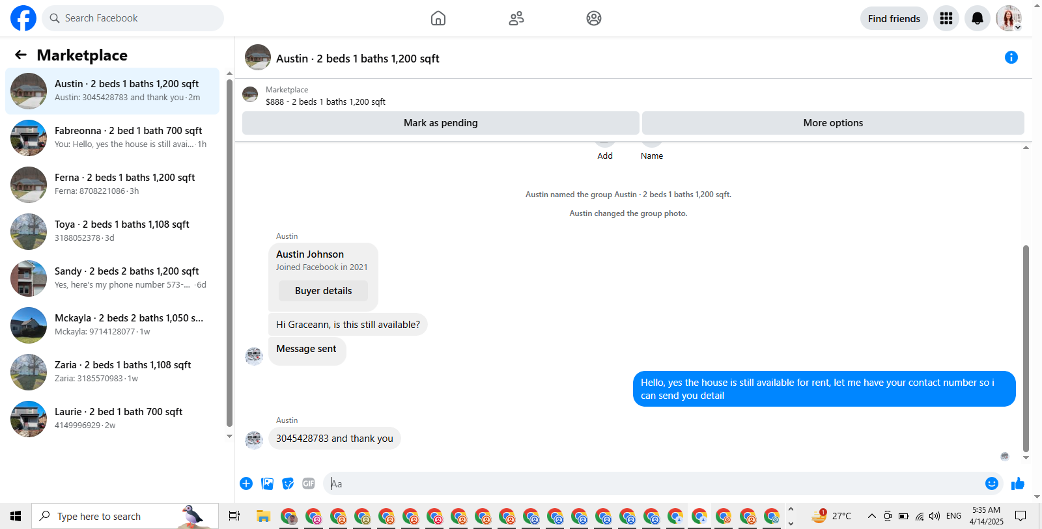Open More options button

pos(833,123)
